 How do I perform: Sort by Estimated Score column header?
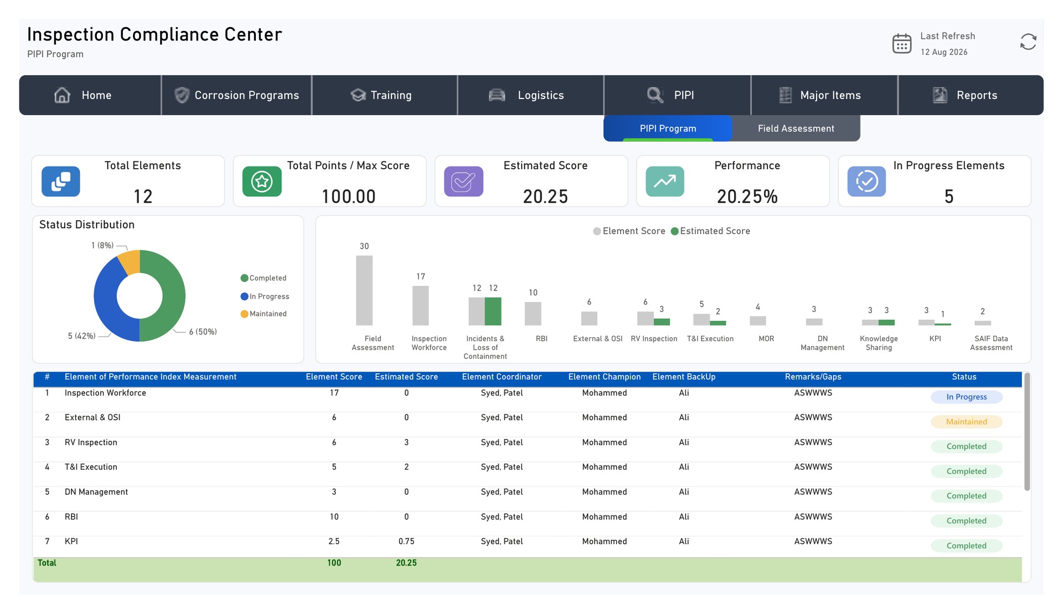coord(406,377)
